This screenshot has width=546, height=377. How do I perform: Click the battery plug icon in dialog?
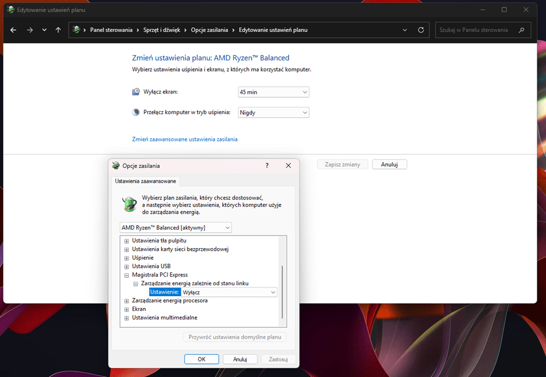coord(129,204)
